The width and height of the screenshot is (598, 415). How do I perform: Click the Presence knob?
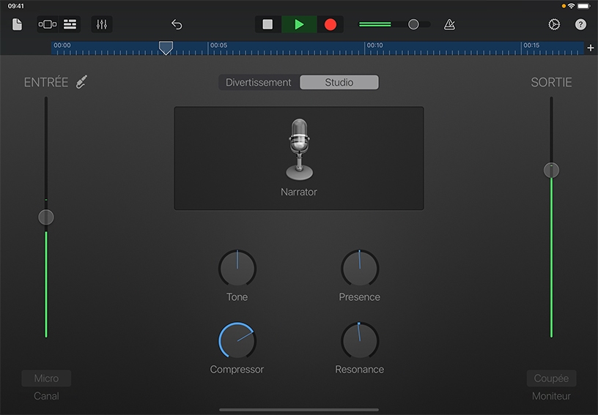pyautogui.click(x=360, y=268)
